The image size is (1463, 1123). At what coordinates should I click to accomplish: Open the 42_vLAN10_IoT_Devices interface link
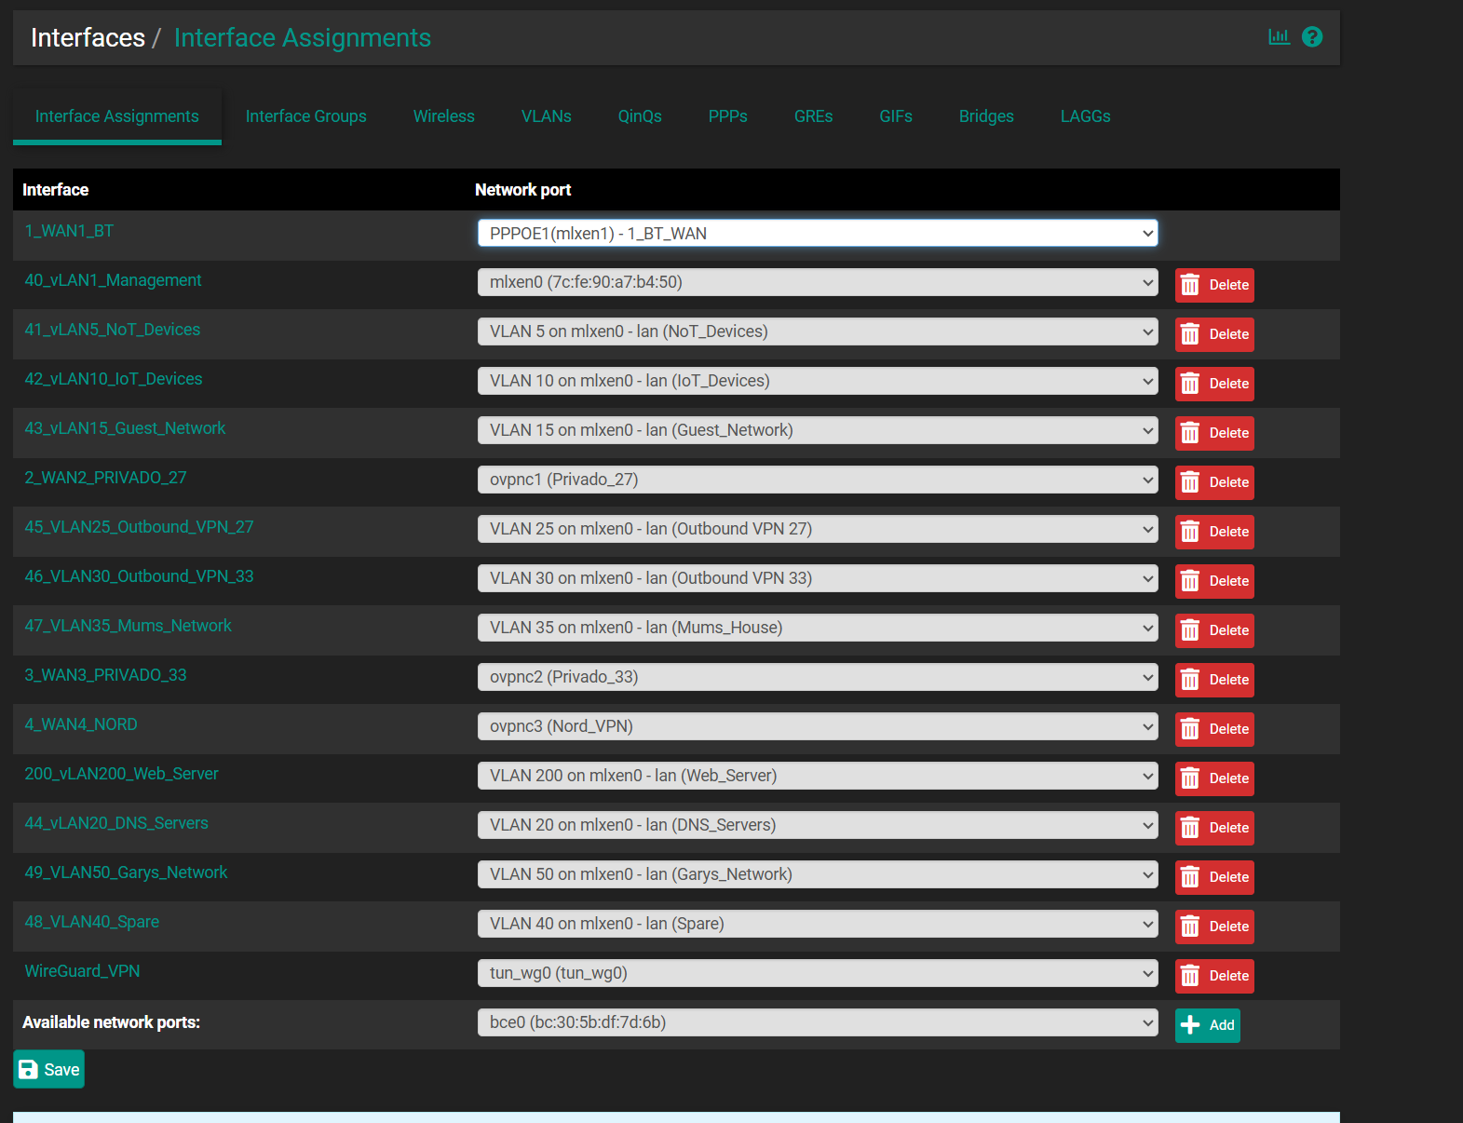pyautogui.click(x=114, y=379)
